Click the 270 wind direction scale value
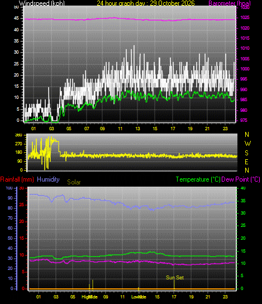 (18, 144)
